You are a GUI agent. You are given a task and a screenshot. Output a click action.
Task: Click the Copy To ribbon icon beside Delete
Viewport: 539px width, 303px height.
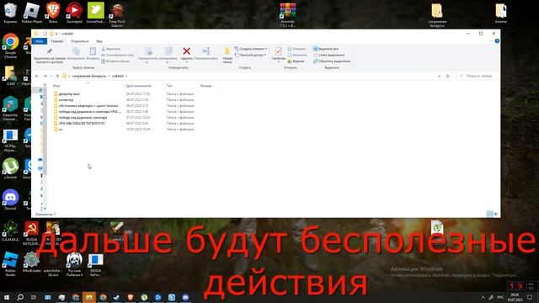click(x=168, y=51)
